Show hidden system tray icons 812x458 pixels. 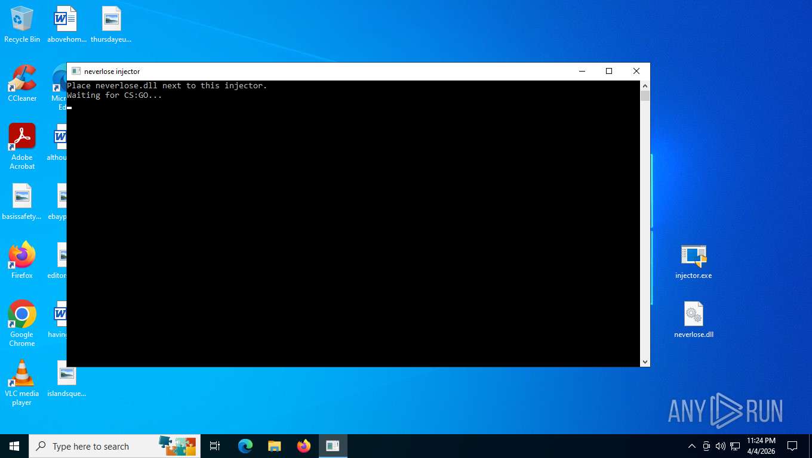[691, 446]
